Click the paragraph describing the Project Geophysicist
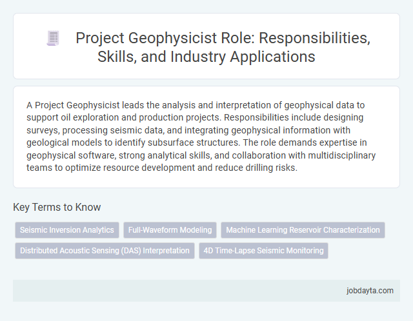 201,136
